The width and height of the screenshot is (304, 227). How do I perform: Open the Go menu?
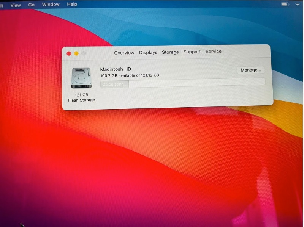32,5
